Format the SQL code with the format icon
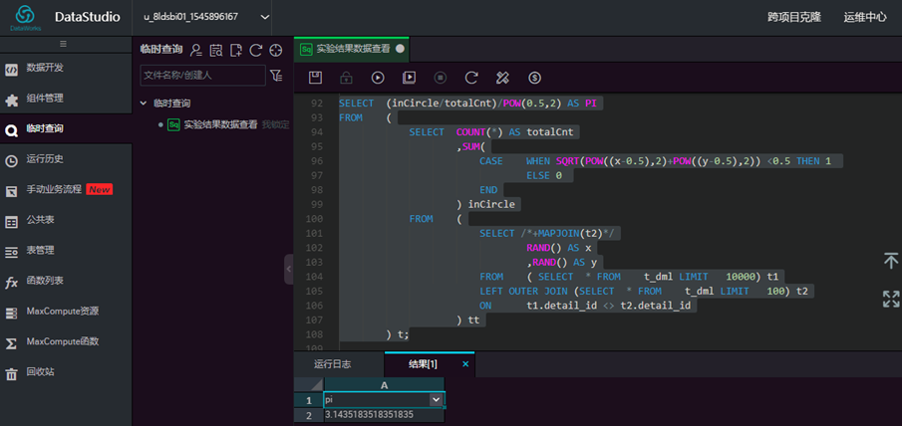The height and width of the screenshot is (426, 902). point(502,78)
